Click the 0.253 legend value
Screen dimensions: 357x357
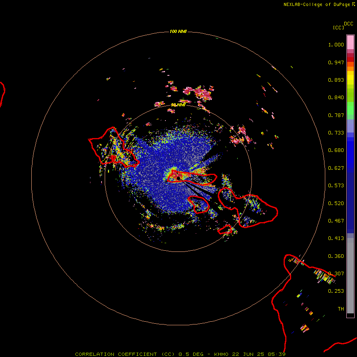click(x=336, y=291)
